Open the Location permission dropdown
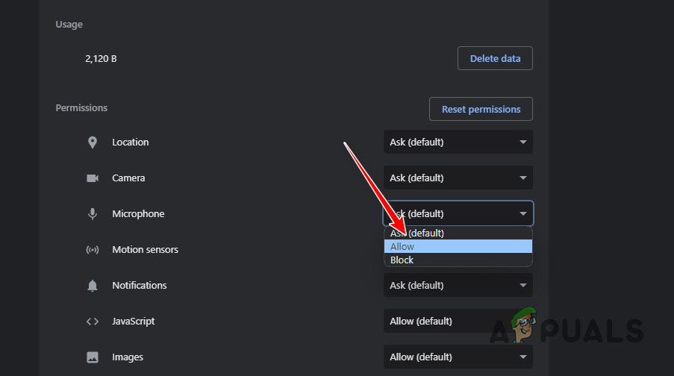674x376 pixels. pos(458,142)
